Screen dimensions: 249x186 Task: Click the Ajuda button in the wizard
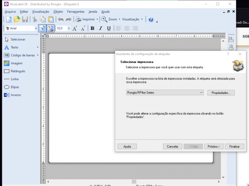click(127, 147)
